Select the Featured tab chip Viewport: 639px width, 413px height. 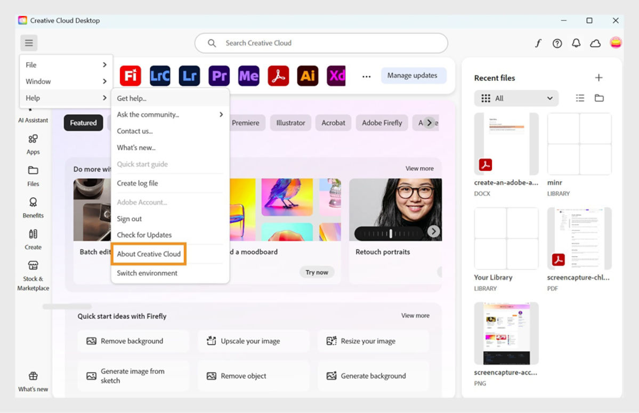[x=83, y=123]
